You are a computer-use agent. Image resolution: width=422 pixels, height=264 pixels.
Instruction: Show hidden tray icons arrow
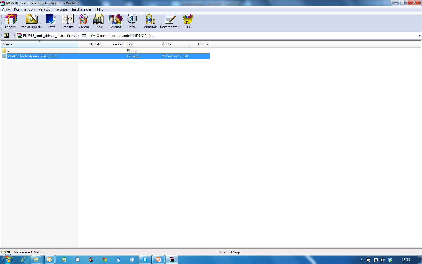[x=361, y=260]
